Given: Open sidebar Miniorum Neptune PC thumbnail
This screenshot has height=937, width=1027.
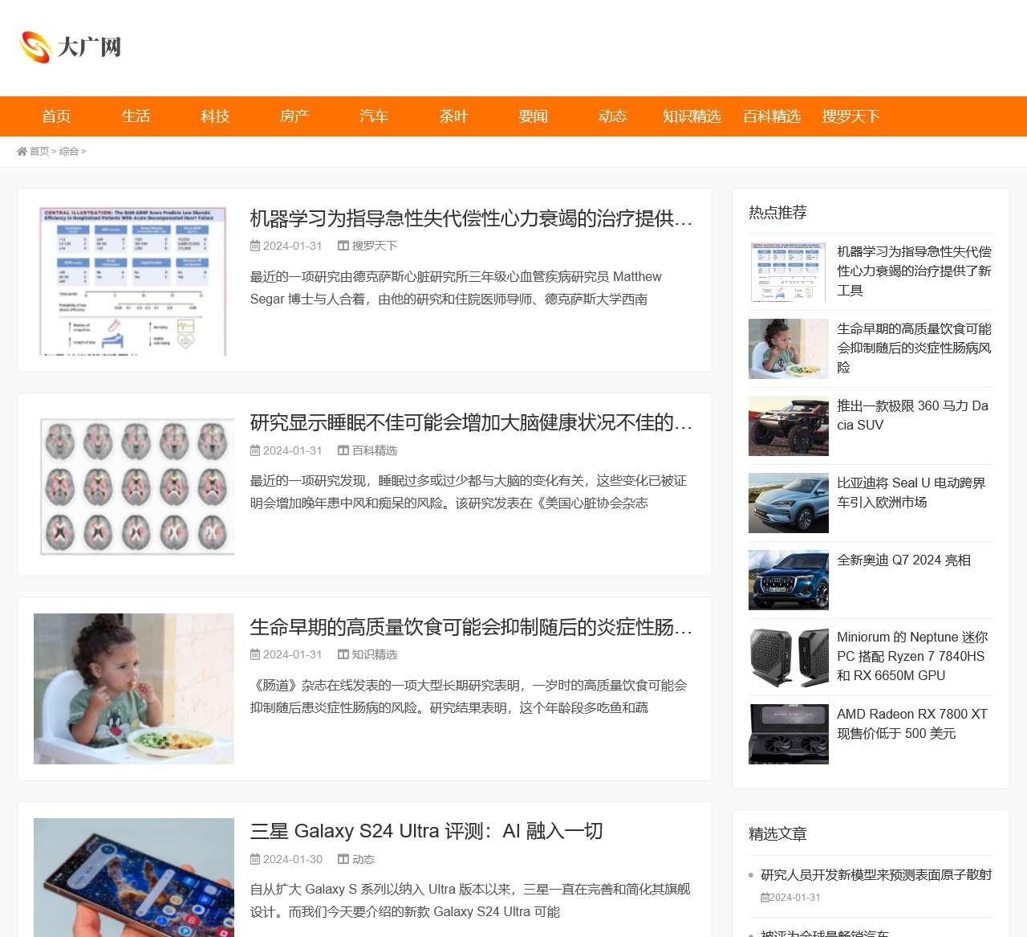Looking at the screenshot, I should coord(789,658).
